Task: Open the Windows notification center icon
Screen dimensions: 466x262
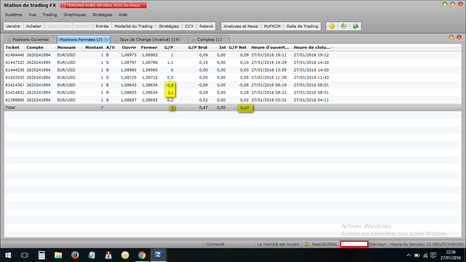Action: (x=434, y=255)
